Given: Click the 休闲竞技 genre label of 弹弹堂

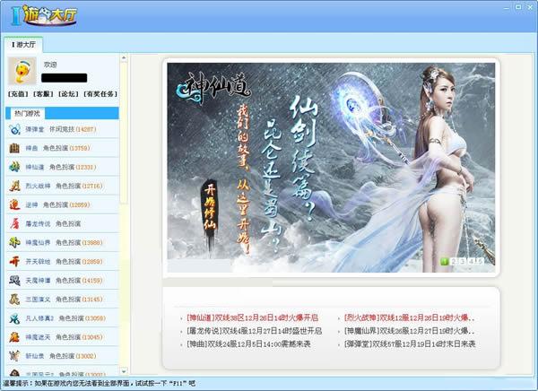Looking at the screenshot, I should pos(62,129).
